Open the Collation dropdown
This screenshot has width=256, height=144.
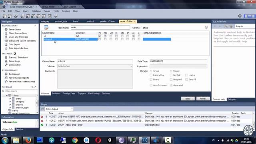click(95, 66)
